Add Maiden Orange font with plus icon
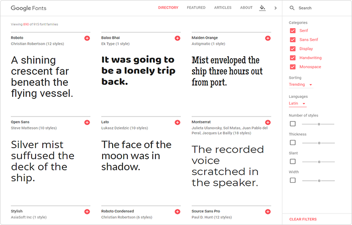 coord(268,38)
